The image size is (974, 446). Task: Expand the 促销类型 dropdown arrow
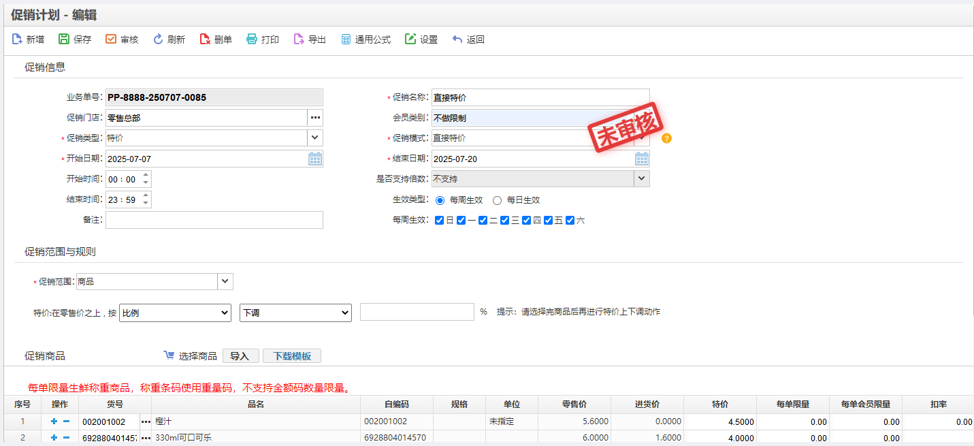tap(315, 138)
